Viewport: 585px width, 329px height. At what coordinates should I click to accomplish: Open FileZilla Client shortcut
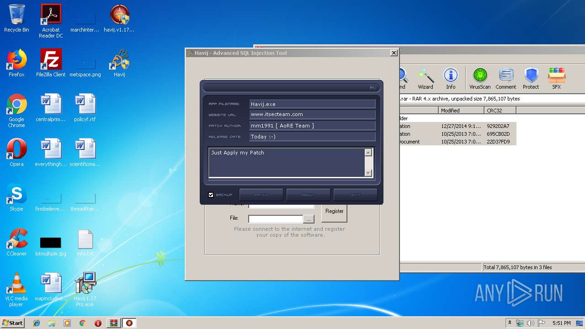(51, 63)
